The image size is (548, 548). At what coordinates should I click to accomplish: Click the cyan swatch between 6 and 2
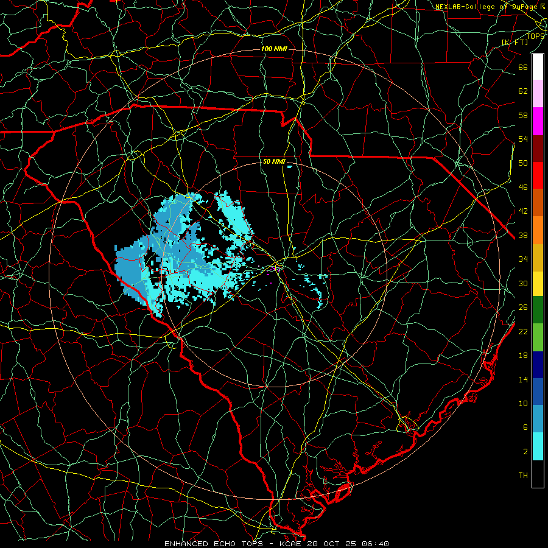(x=538, y=446)
